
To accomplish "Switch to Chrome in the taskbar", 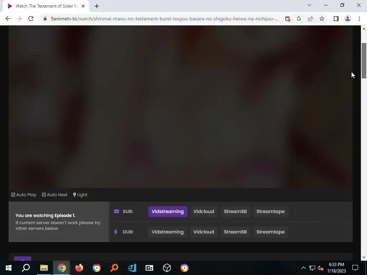I will click(62, 268).
